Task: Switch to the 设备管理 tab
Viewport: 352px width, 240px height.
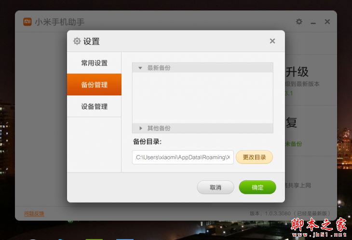Action: [95, 107]
